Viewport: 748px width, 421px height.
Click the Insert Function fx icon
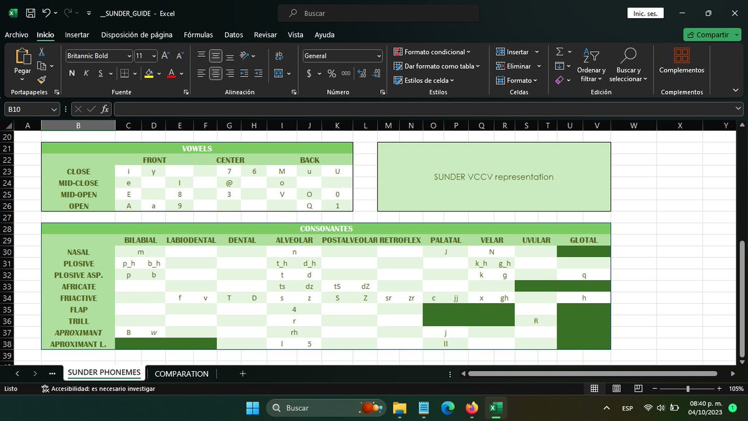point(105,109)
